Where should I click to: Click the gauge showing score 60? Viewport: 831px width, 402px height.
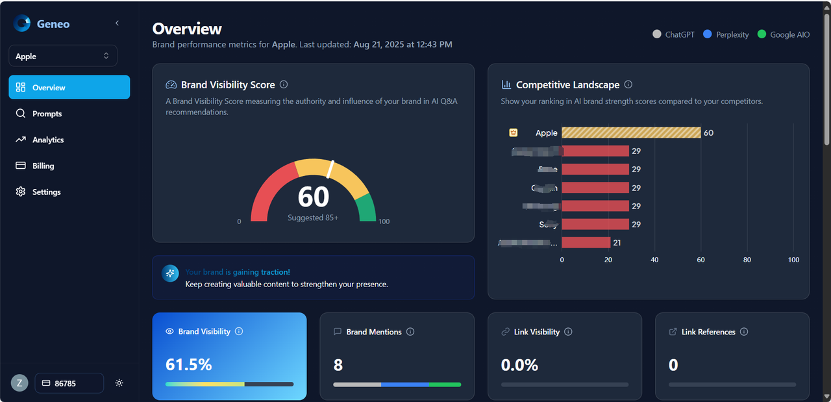313,190
